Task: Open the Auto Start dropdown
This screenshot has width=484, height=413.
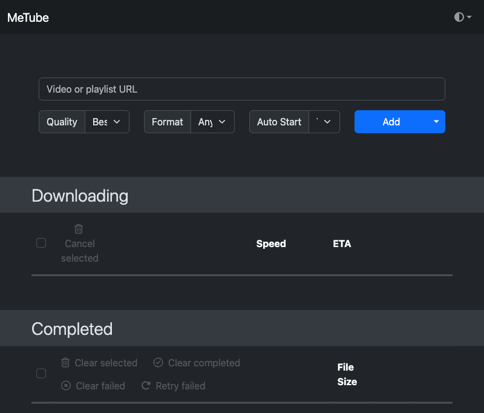Action: point(324,122)
